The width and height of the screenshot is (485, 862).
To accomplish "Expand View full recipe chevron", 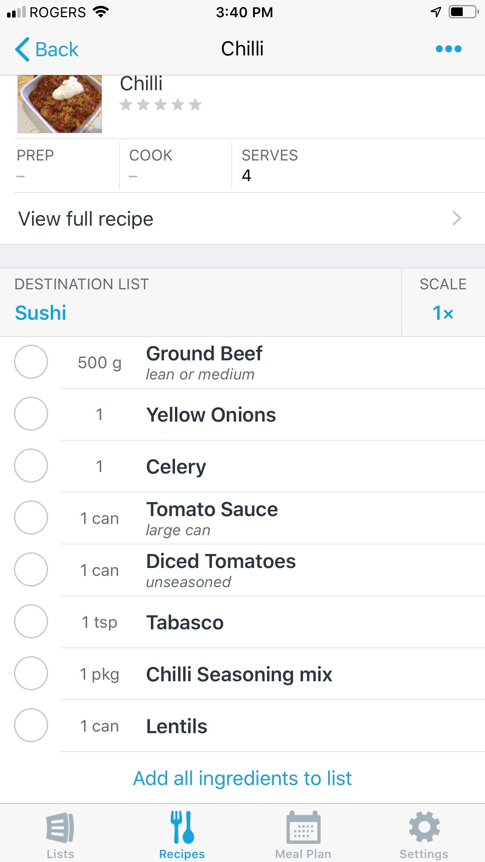I will tap(456, 218).
